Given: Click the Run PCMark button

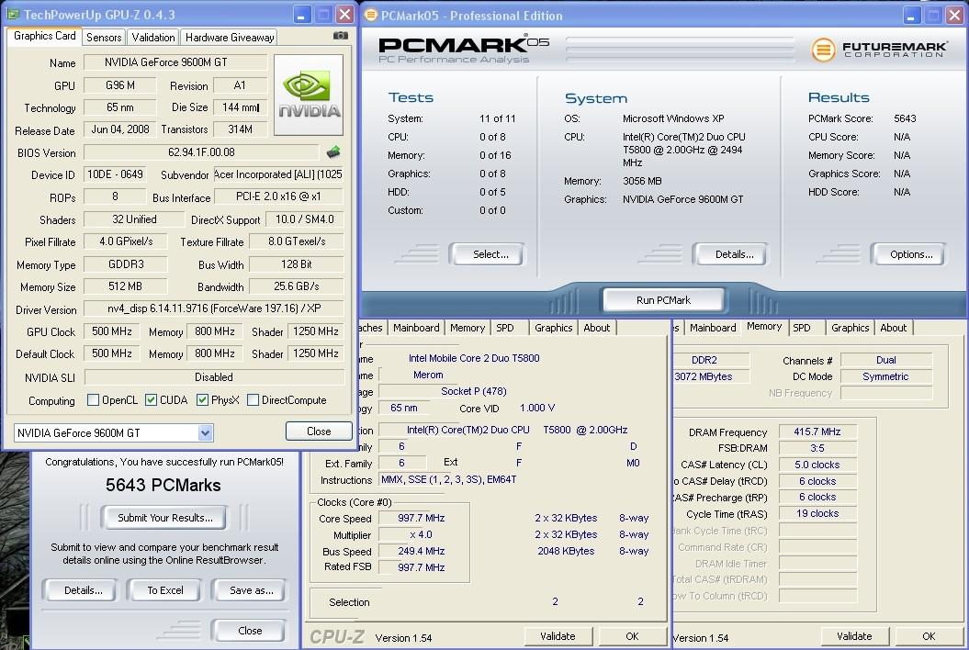Looking at the screenshot, I should point(664,300).
